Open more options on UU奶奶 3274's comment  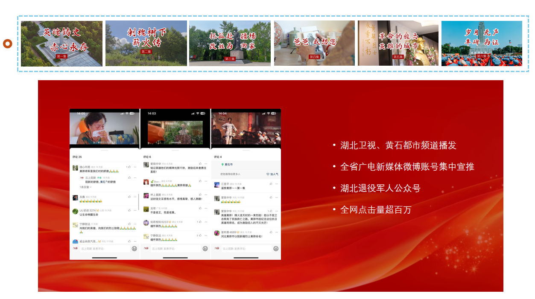pos(135,210)
